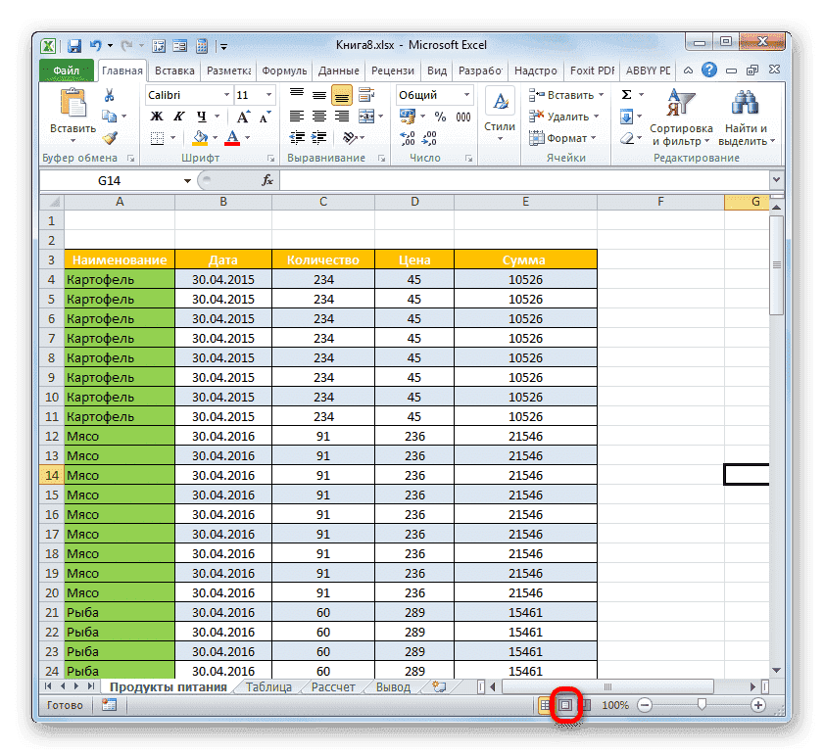Click the macro record icon in status bar

[x=109, y=705]
